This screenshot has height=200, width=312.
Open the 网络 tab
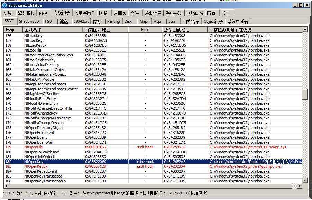pos(103,13)
